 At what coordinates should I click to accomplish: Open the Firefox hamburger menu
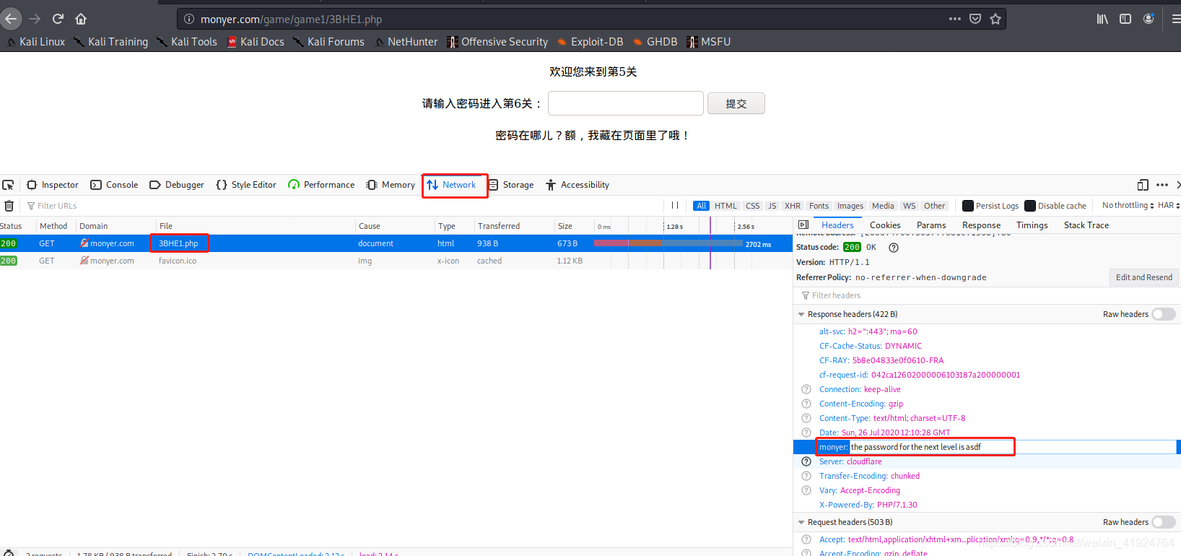[x=1175, y=19]
